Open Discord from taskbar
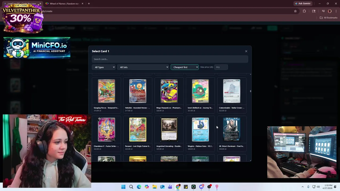Screen dimensions: 340x191 pos(201,187)
